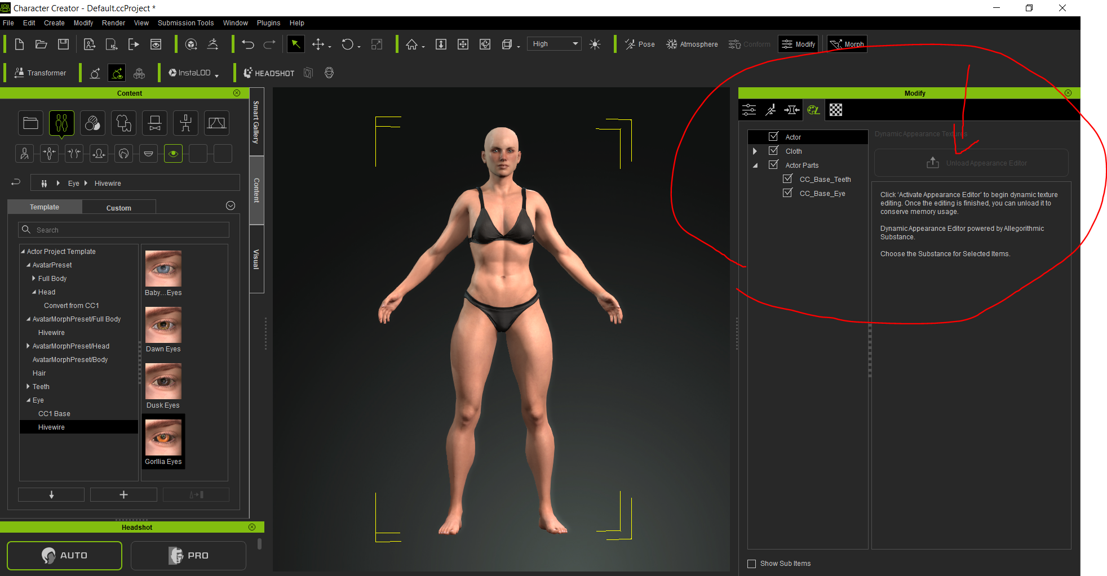Open the Transformer tool

pyautogui.click(x=40, y=73)
